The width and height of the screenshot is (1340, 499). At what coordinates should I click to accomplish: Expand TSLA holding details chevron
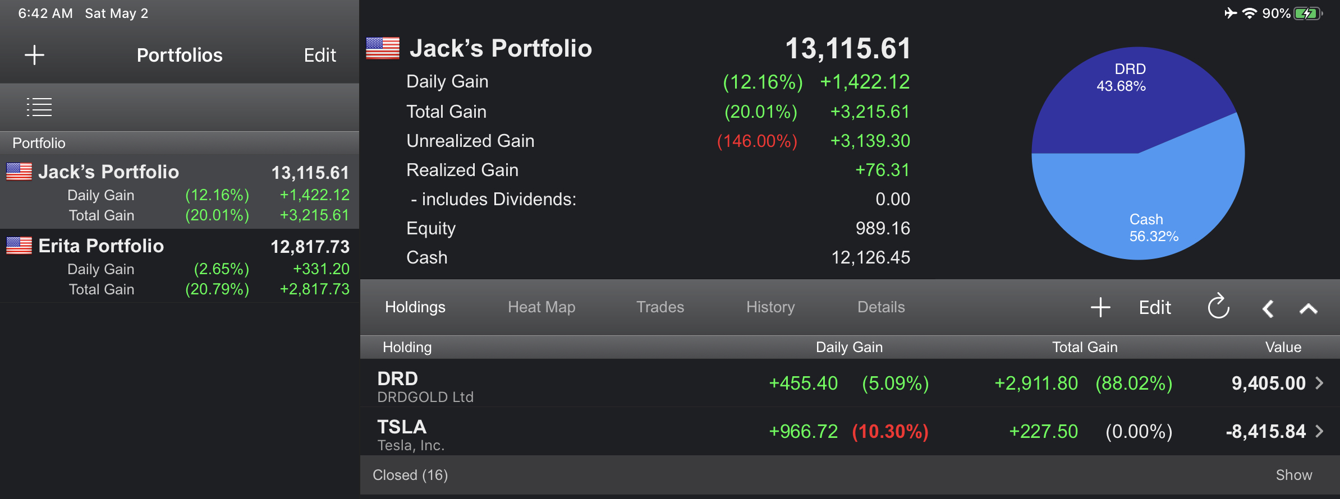pos(1320,431)
